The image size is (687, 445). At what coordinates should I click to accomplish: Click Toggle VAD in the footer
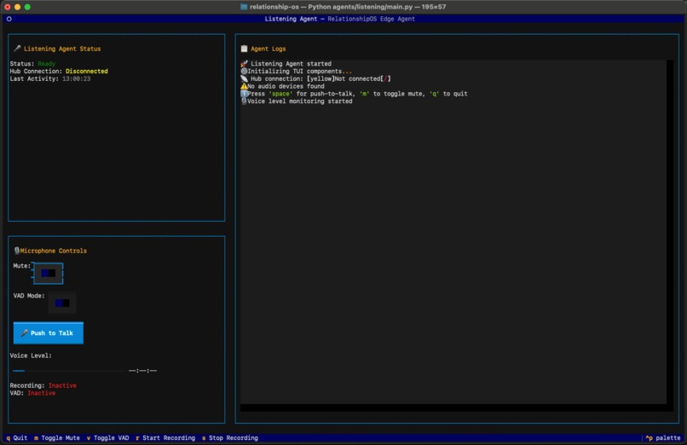point(107,438)
